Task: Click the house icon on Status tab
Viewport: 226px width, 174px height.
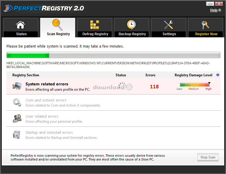Action: 21,25
